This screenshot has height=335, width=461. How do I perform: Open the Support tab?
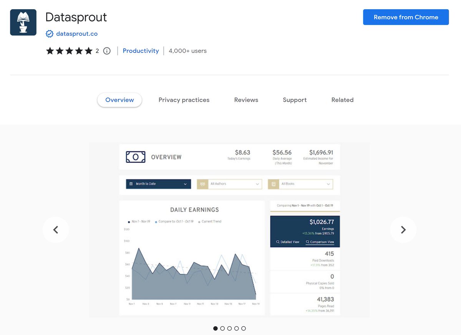click(x=295, y=100)
